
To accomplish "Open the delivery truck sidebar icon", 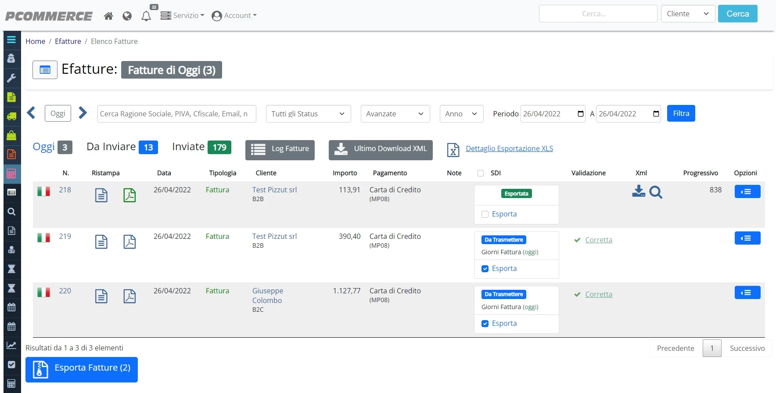I will (x=11, y=116).
